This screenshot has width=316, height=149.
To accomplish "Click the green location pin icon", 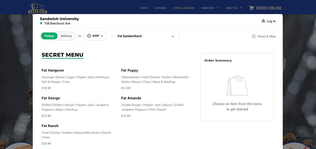I will 41,24.
